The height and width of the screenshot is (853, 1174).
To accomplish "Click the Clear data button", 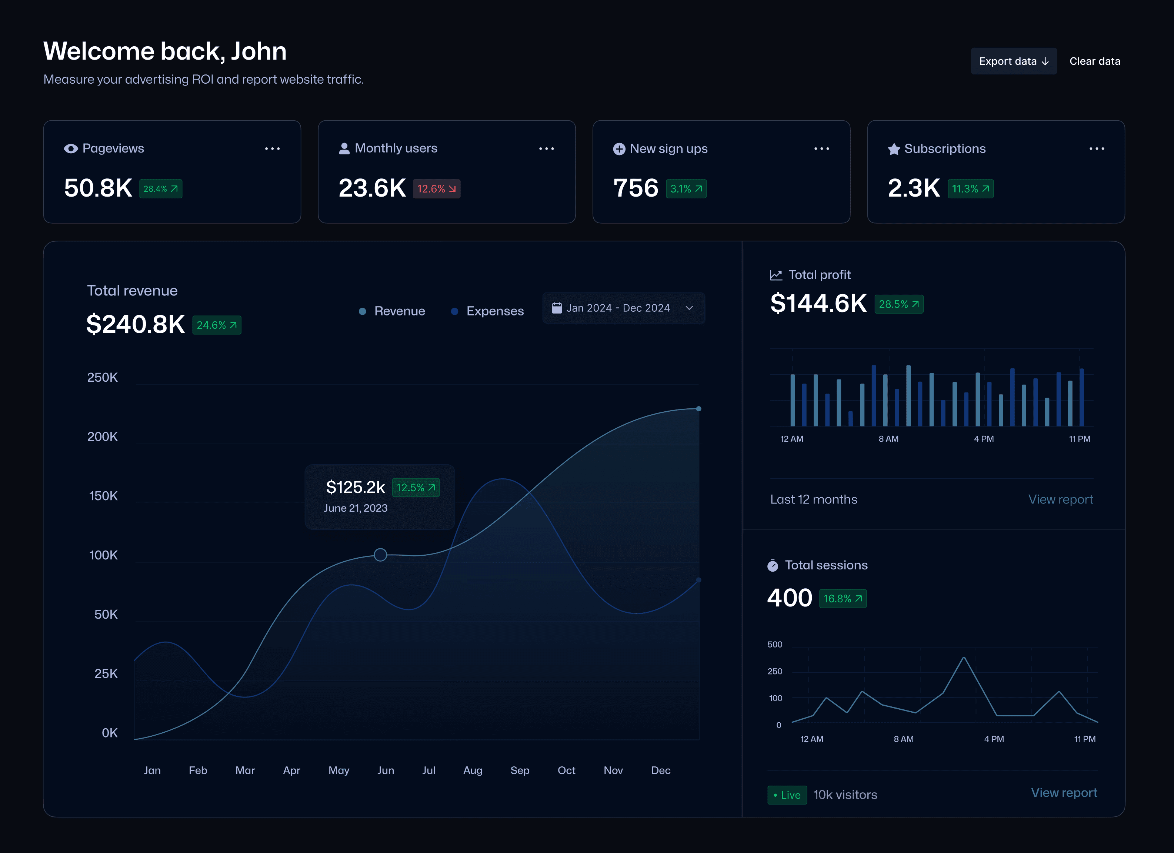I will 1095,61.
